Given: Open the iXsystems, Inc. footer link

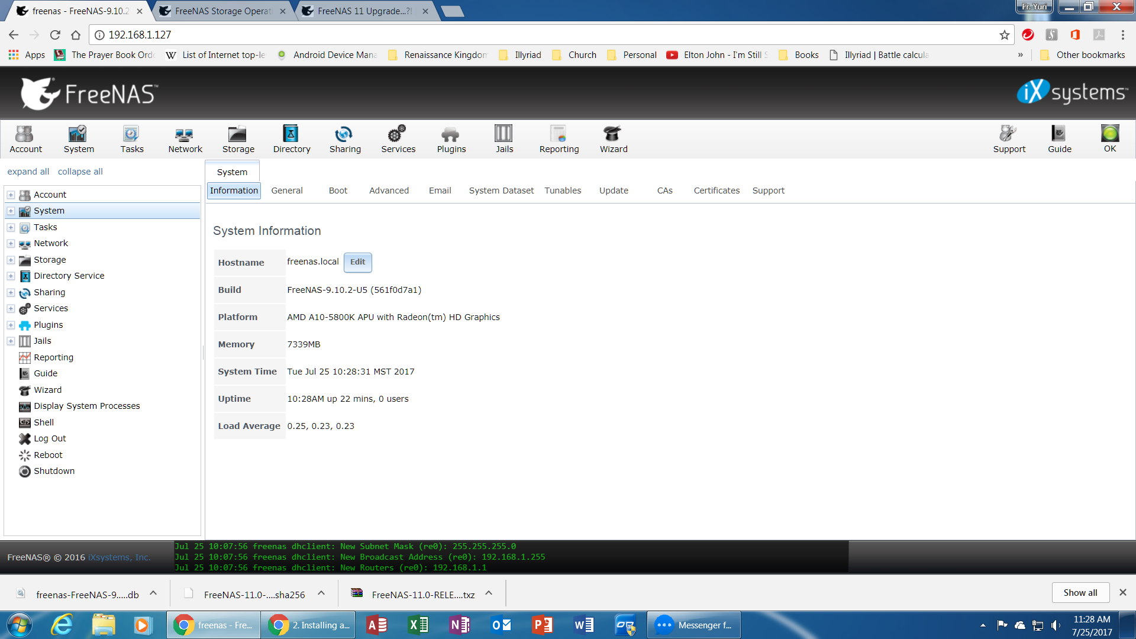Looking at the screenshot, I should click(119, 557).
